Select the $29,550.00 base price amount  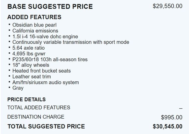pos(167,6)
